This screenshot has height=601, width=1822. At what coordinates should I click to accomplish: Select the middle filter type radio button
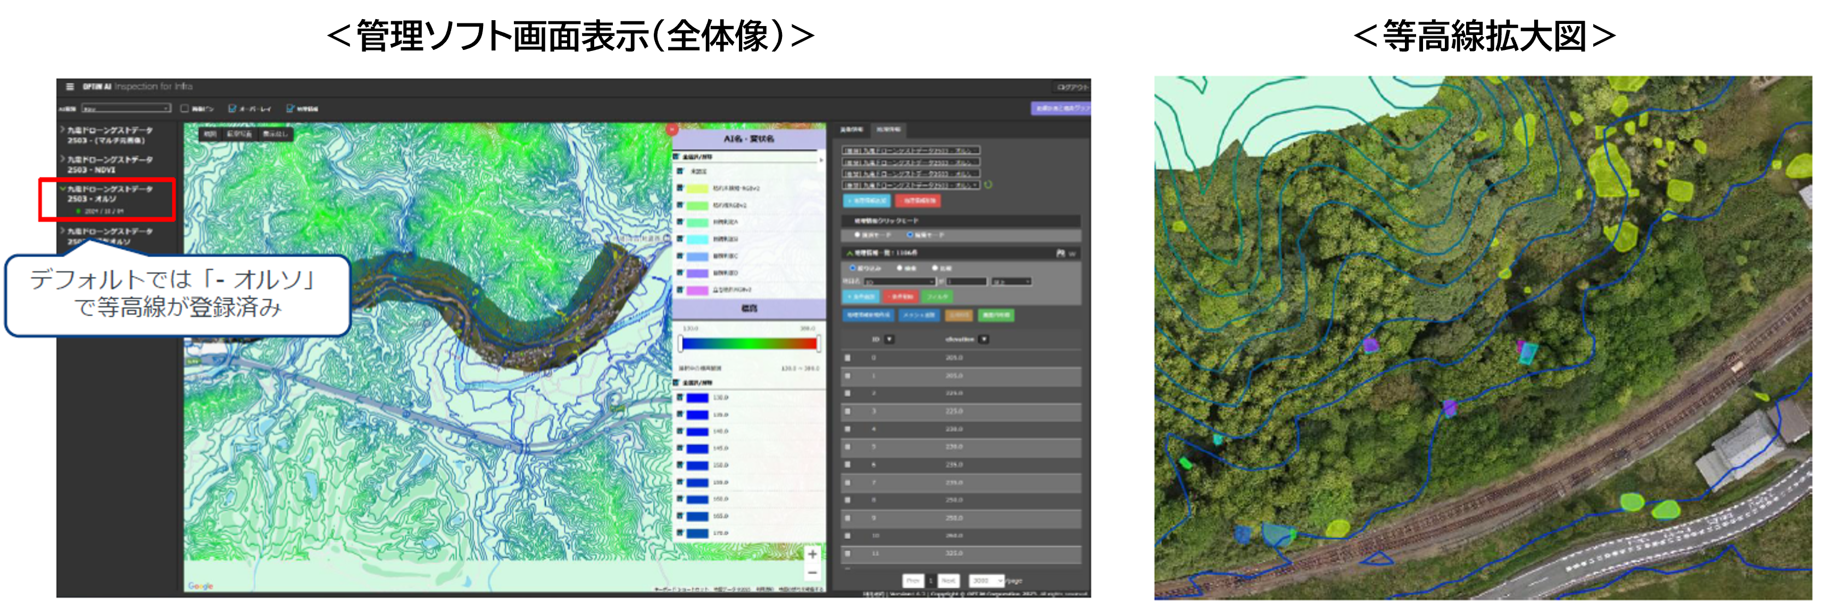tap(900, 268)
